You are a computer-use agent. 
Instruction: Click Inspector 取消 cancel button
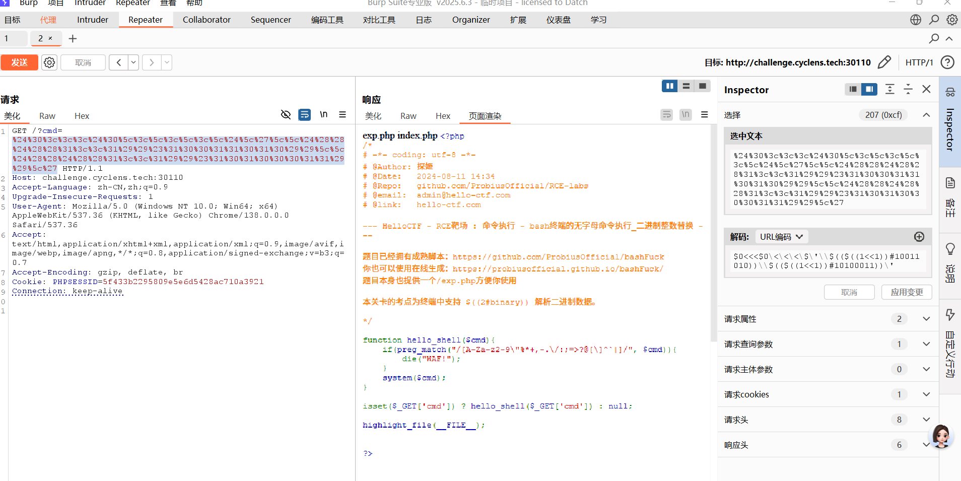(849, 292)
